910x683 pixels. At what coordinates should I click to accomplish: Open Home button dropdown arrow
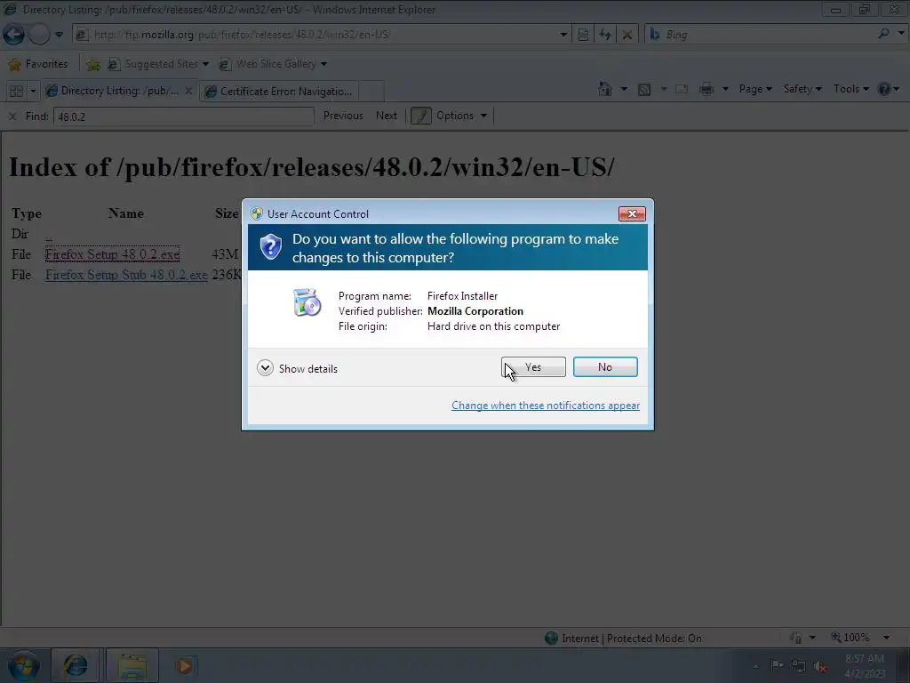point(624,89)
